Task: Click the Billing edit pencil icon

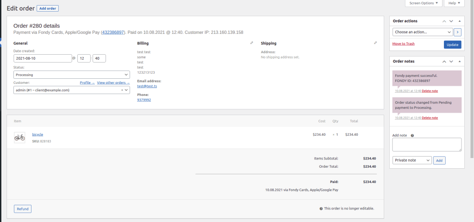Action: [x=251, y=43]
